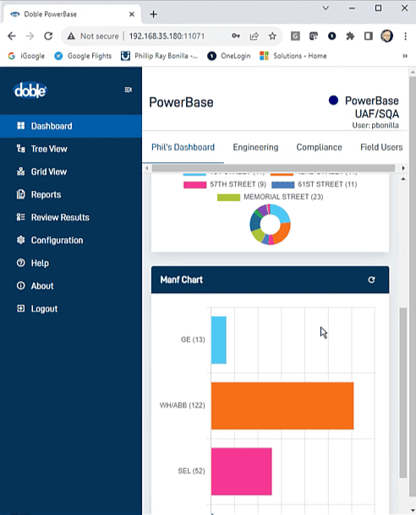Image resolution: width=416 pixels, height=515 pixels.
Task: Toggle the 61ST STREET legend swatch
Action: pos(282,185)
